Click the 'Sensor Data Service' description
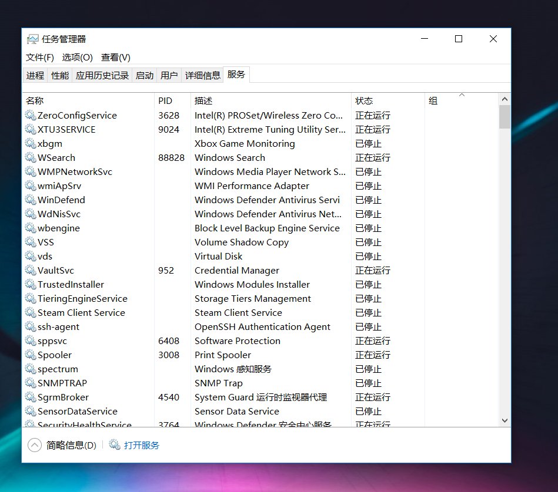This screenshot has width=558, height=492. 237,411
